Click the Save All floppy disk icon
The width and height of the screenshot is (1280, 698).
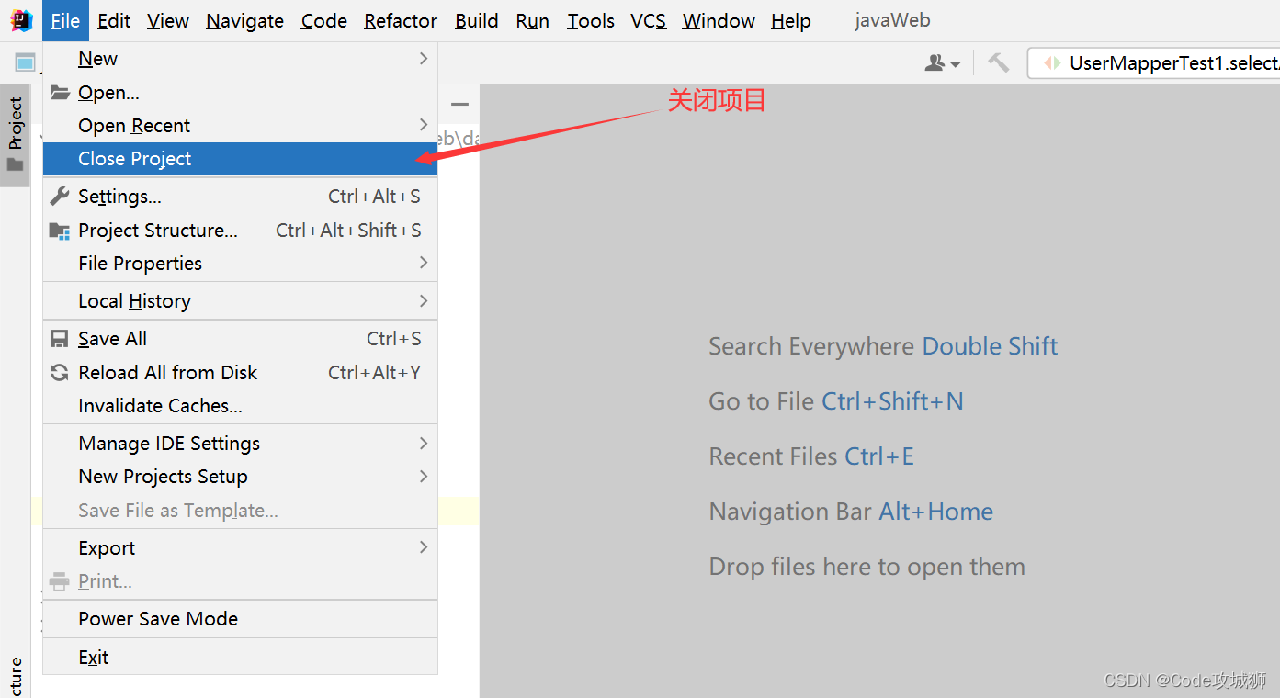[x=60, y=339]
